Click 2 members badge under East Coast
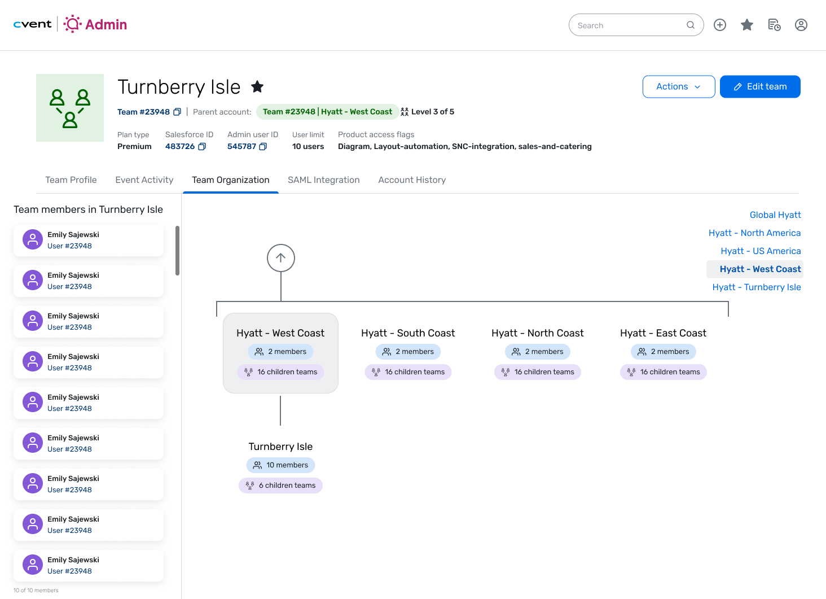 coord(664,352)
